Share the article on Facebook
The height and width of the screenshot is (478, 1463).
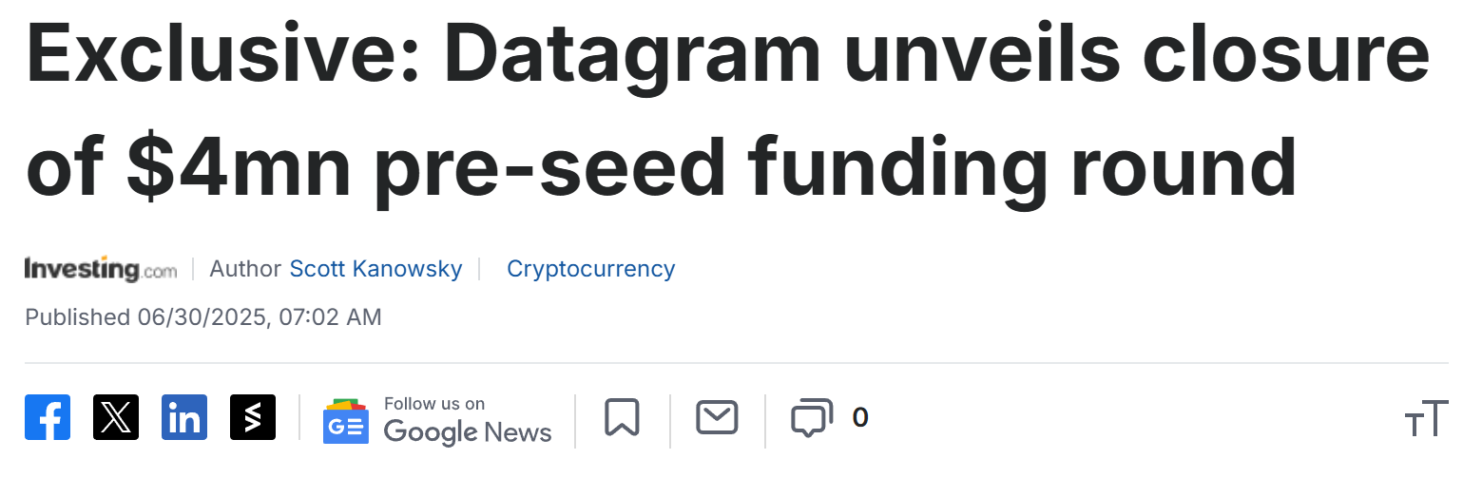click(x=48, y=417)
